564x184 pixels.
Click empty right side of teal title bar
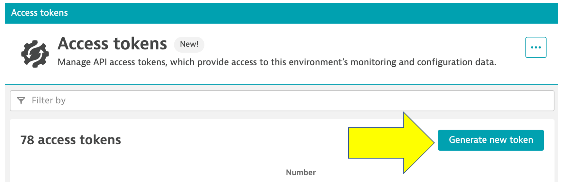pyautogui.click(x=392, y=13)
